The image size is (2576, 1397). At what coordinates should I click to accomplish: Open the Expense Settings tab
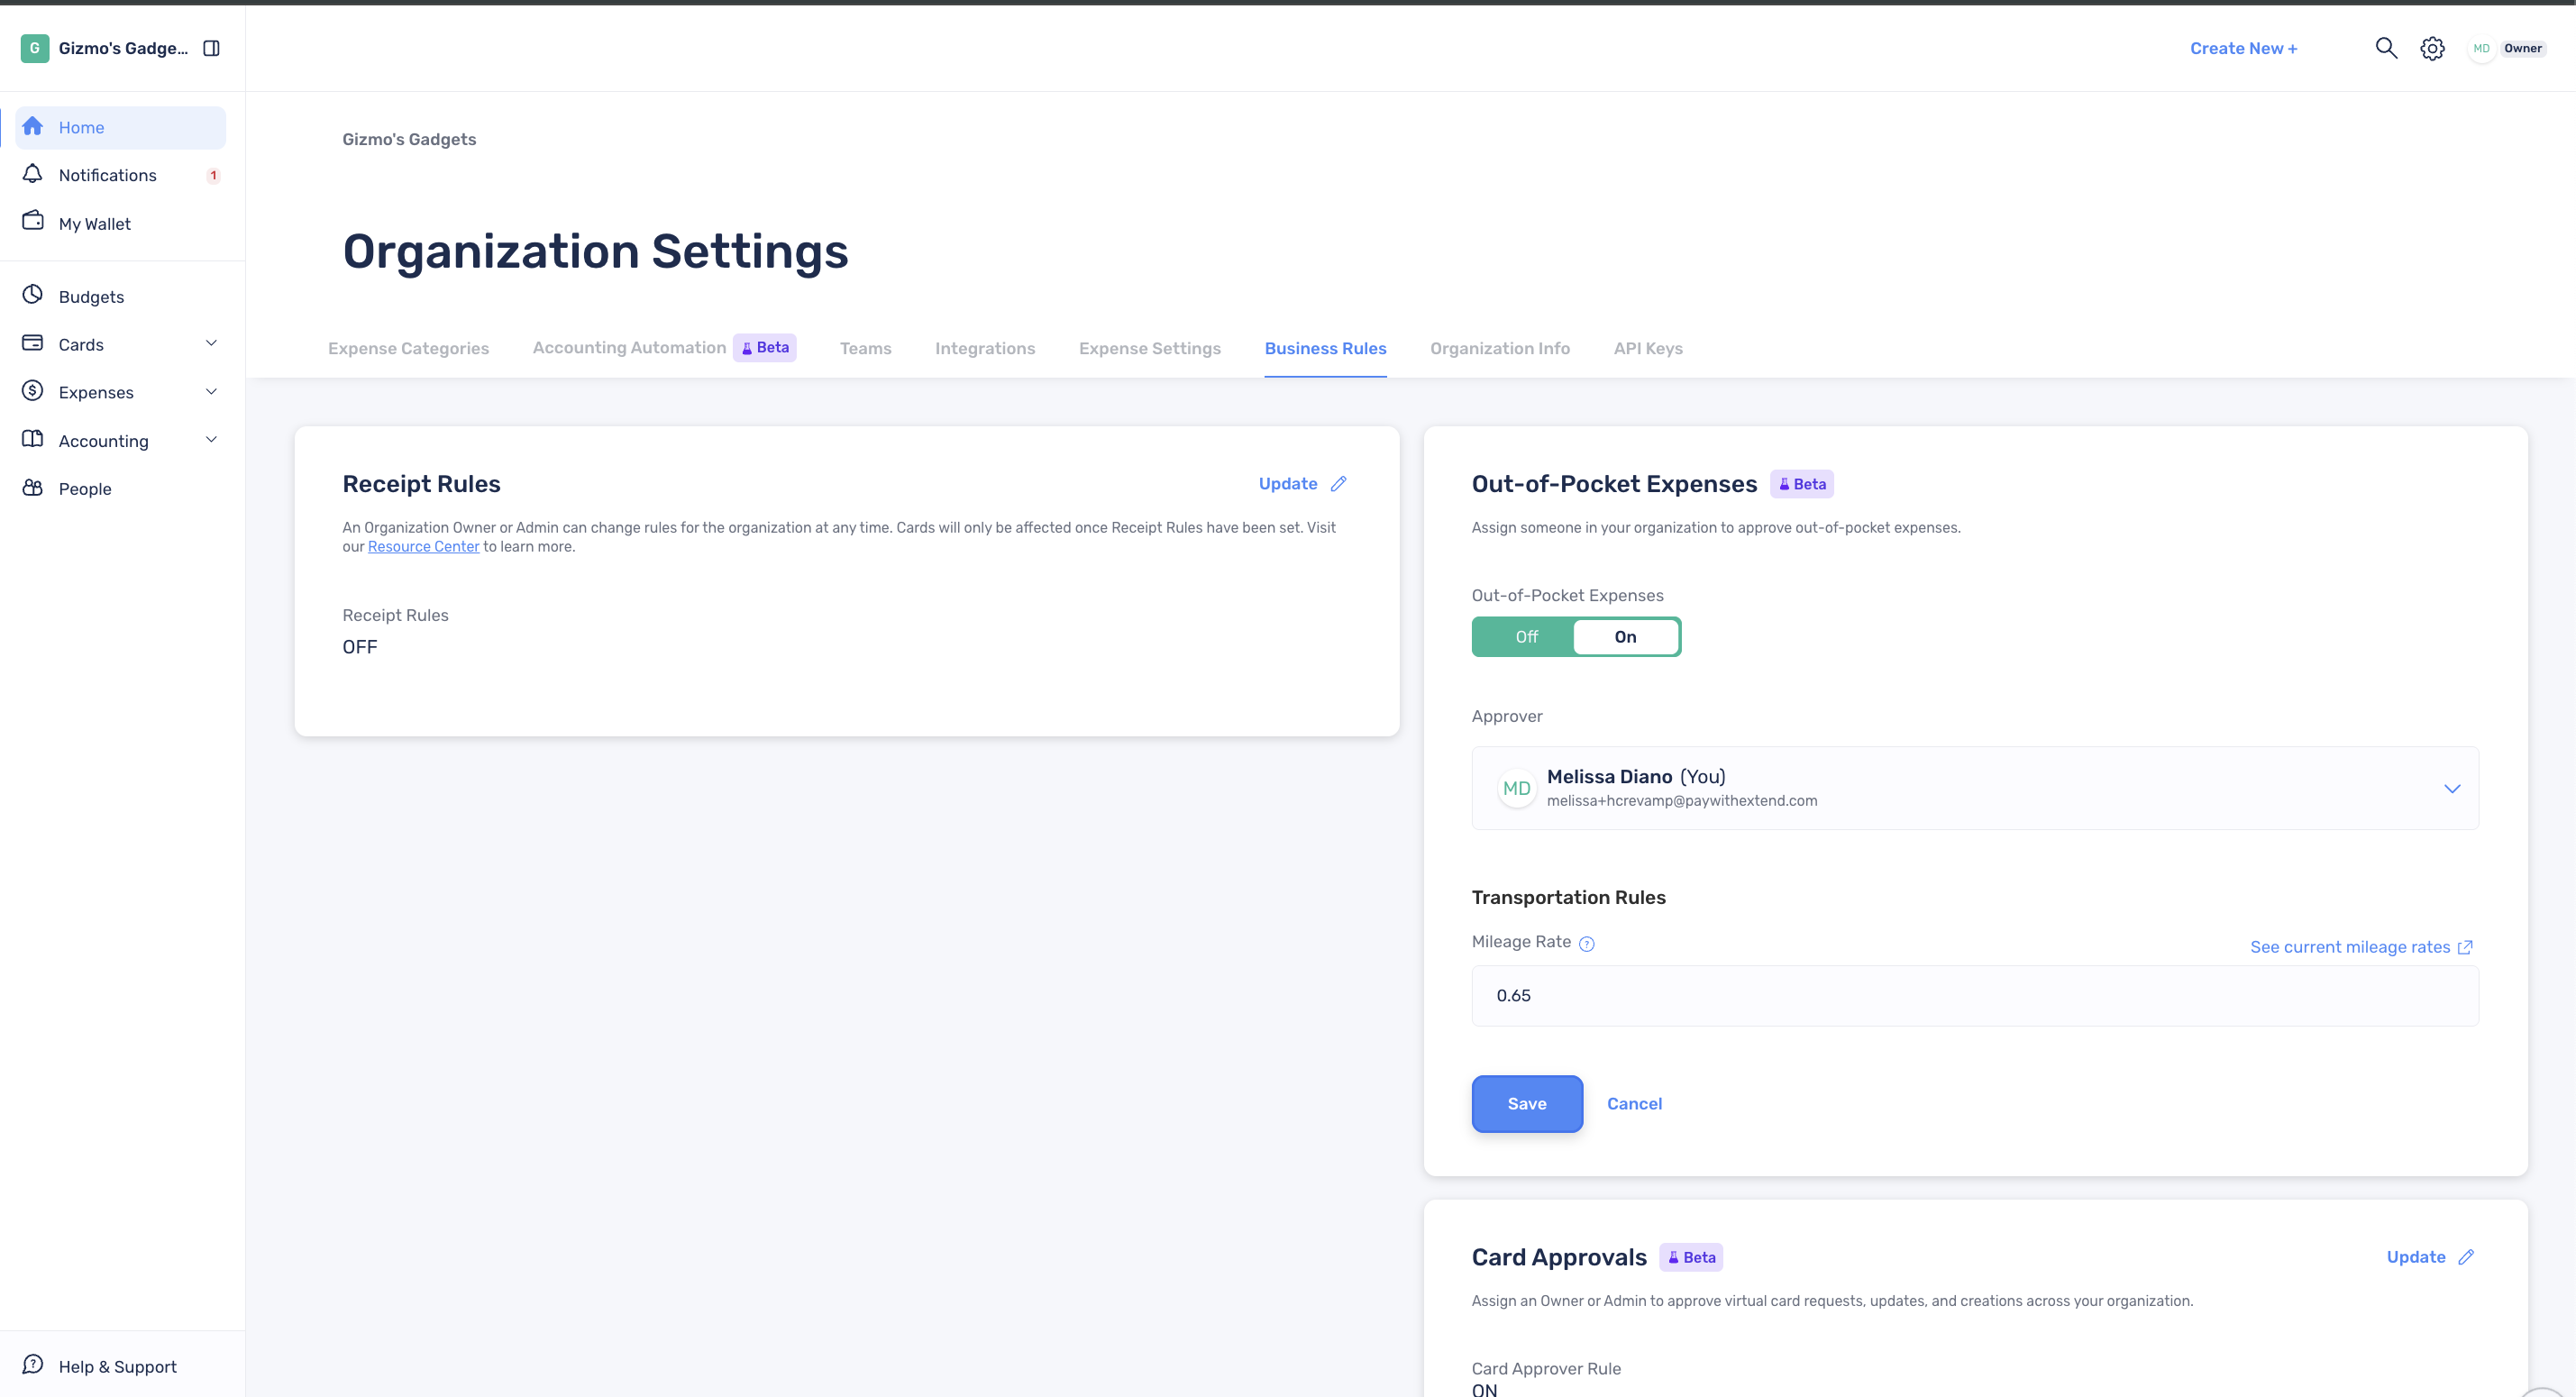pyautogui.click(x=1150, y=348)
